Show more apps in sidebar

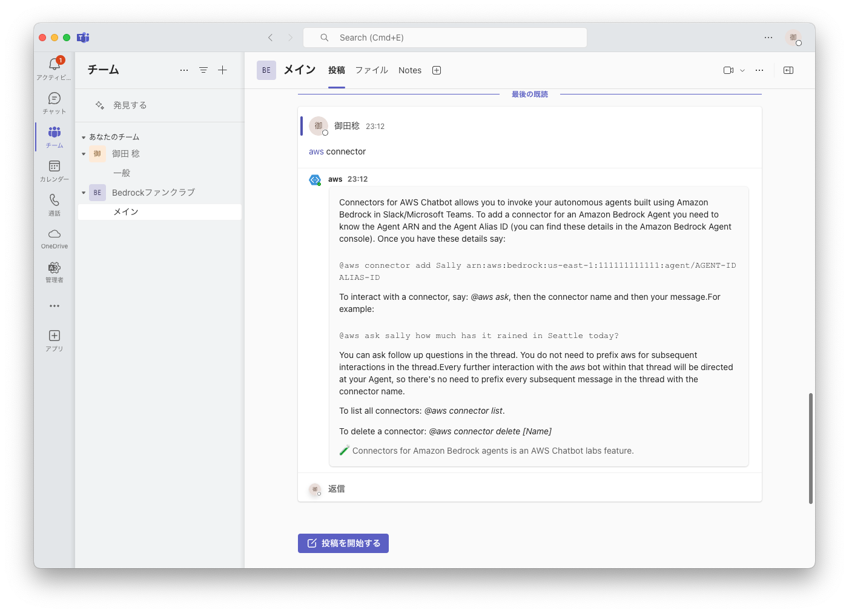click(55, 306)
